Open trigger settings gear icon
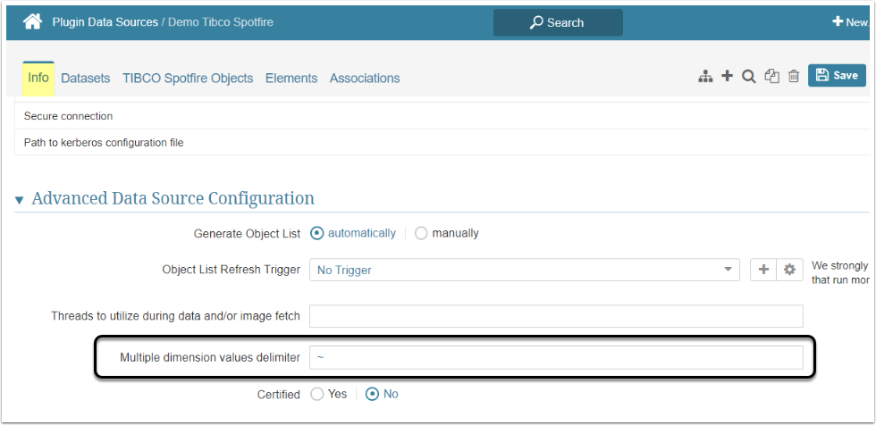The height and width of the screenshot is (425, 876). [789, 270]
